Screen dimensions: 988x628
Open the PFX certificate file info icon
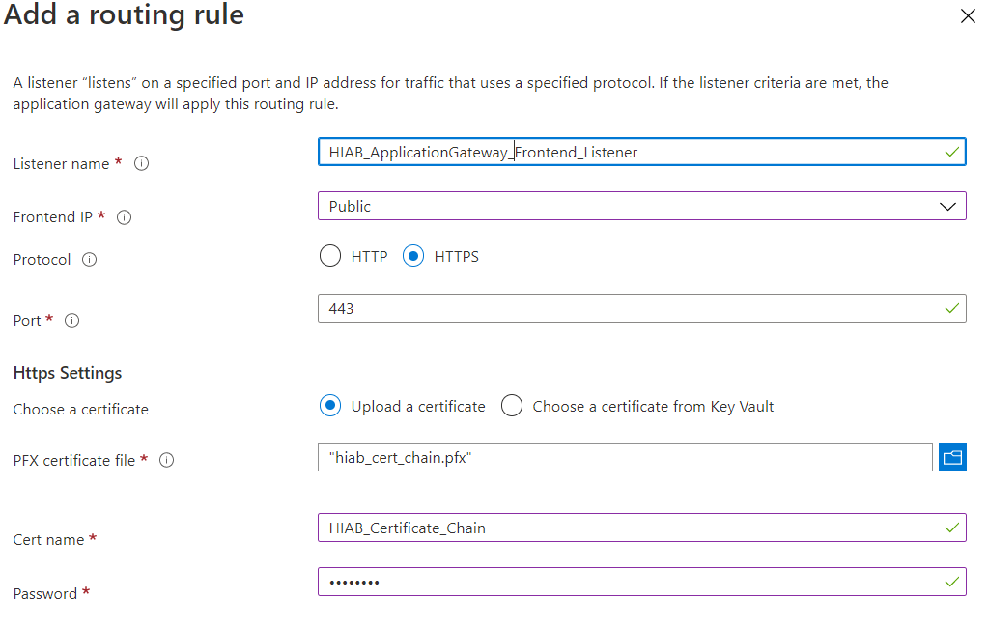166,460
